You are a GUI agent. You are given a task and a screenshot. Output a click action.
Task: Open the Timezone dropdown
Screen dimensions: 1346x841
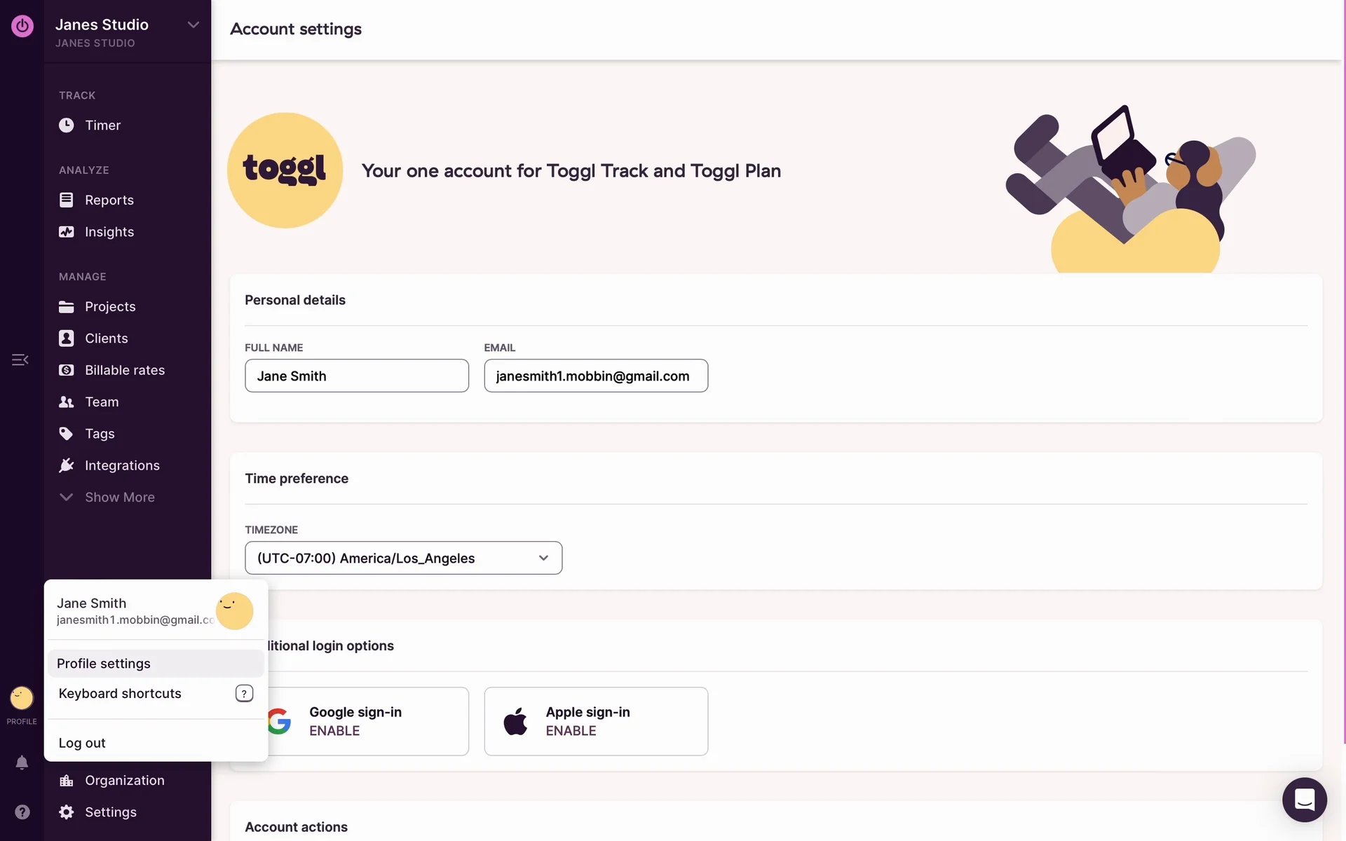(403, 558)
